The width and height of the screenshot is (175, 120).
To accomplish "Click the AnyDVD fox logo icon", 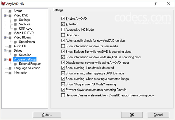I will click(x=3, y=4).
